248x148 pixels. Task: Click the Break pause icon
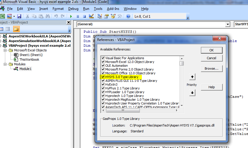tap(78, 17)
